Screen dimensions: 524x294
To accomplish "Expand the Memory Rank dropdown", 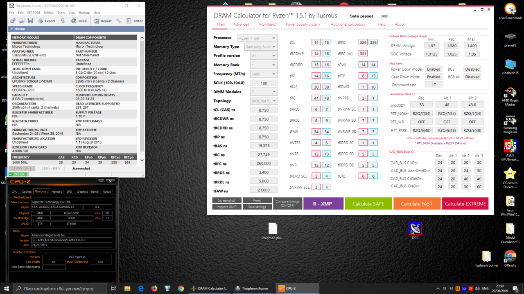I will (x=264, y=65).
